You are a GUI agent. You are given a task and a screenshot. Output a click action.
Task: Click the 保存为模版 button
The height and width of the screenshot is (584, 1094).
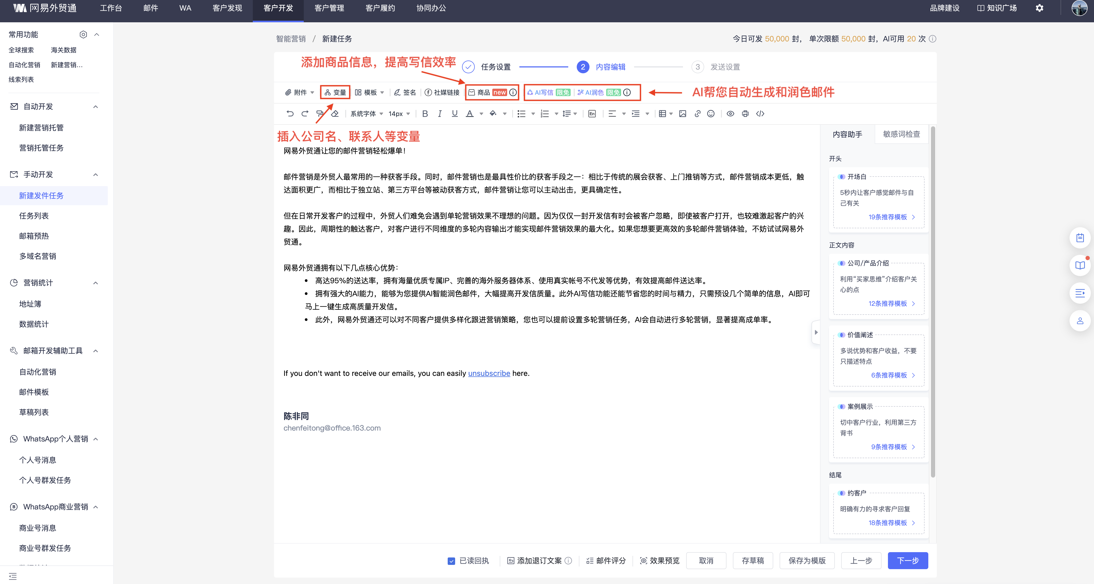(x=807, y=561)
